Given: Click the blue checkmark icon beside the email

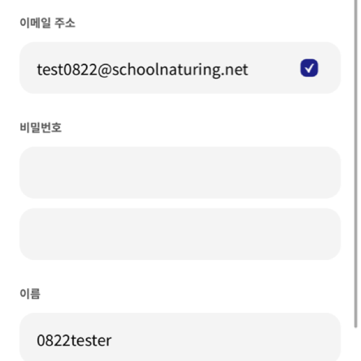Looking at the screenshot, I should point(309,69).
